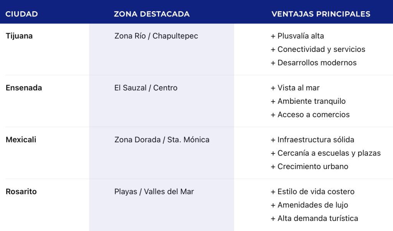Select the Mexicali city cell
Screen dimensions: 393x231
[x=21, y=140]
